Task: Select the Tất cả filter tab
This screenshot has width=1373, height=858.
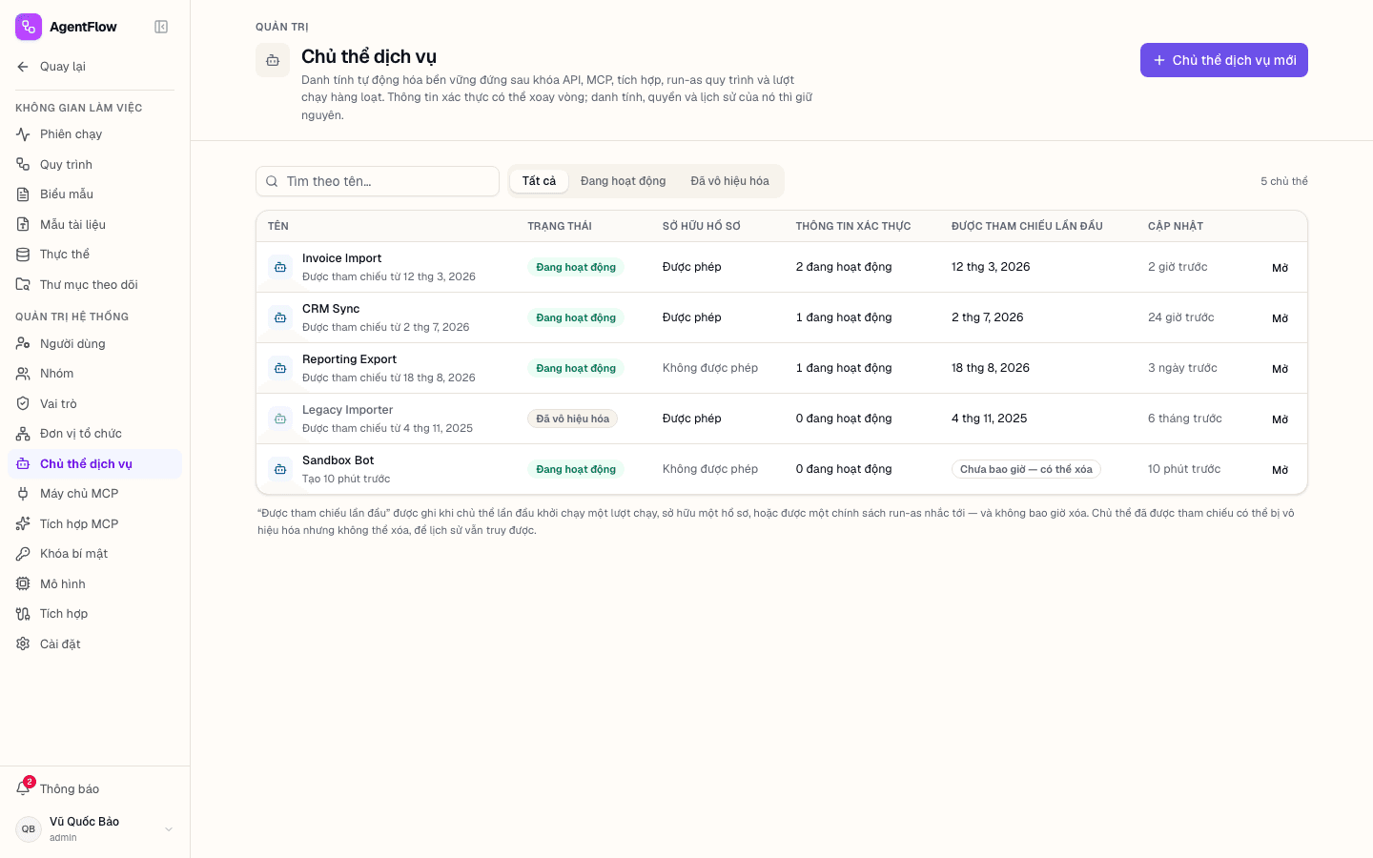Action: (x=539, y=181)
